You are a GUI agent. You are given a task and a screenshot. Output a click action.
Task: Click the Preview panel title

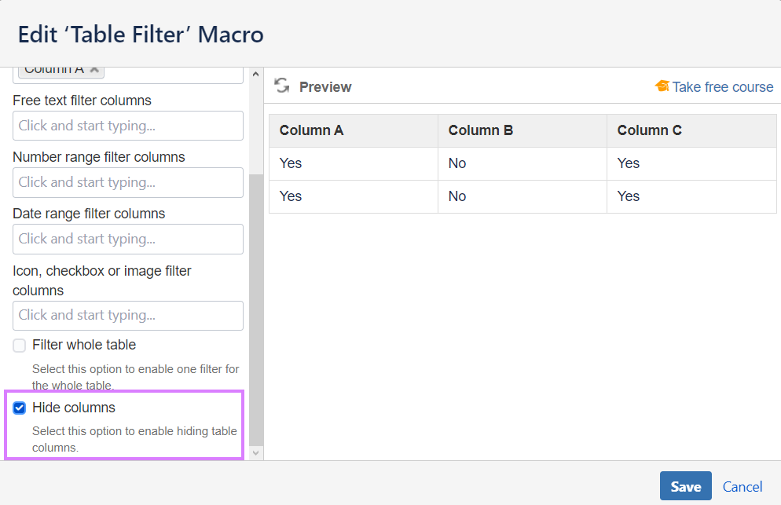point(325,87)
